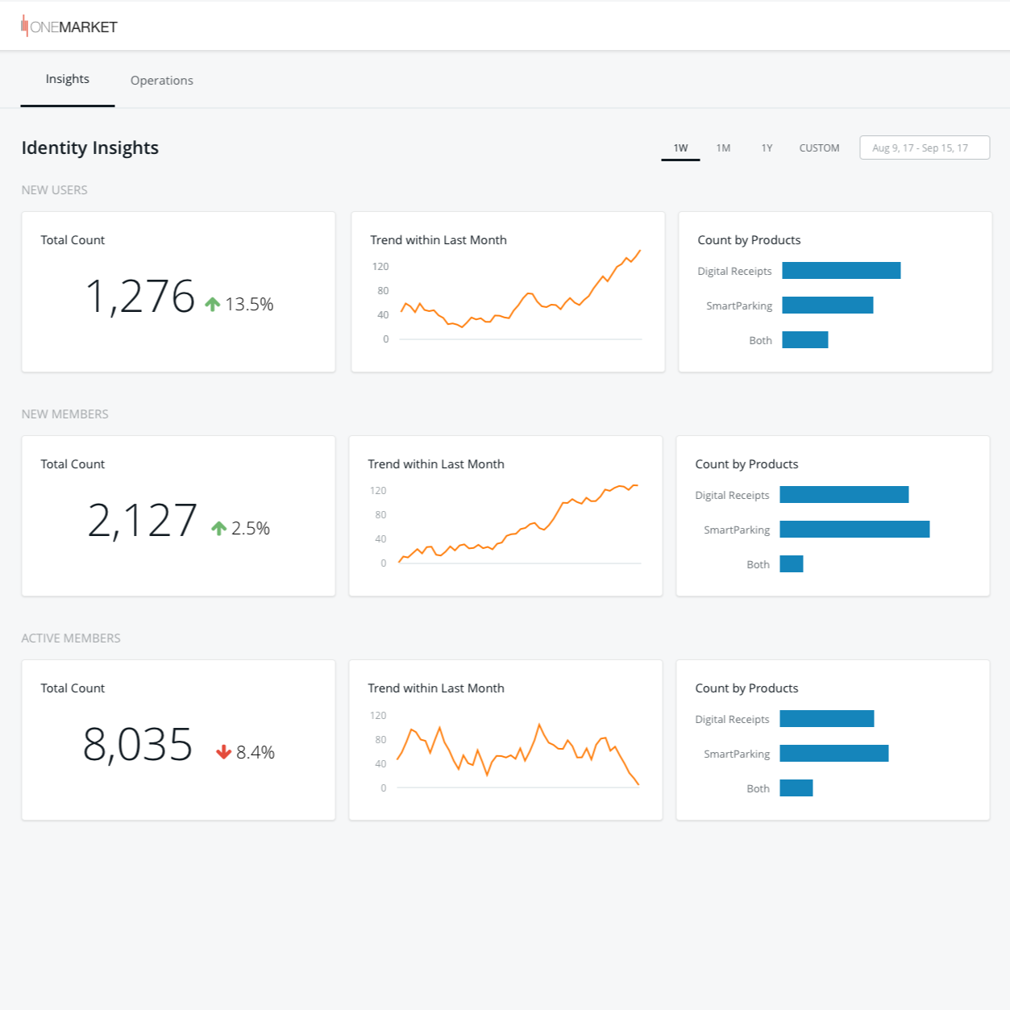The image size is (1010, 1010).
Task: Enable the 1W time range filter
Action: (680, 148)
